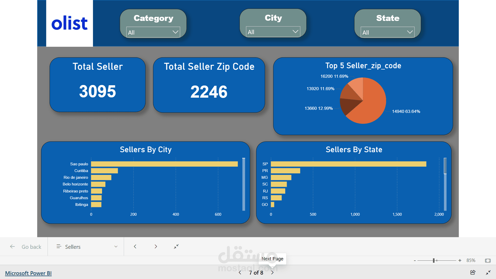This screenshot has height=279, width=496.
Task: Click next arrow beside 7 of 8
Action: tap(272, 273)
